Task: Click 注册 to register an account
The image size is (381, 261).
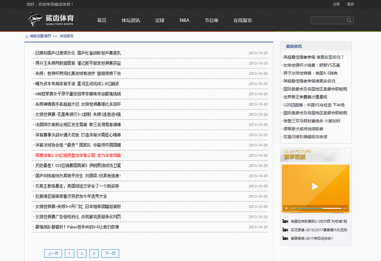Action: (x=336, y=4)
